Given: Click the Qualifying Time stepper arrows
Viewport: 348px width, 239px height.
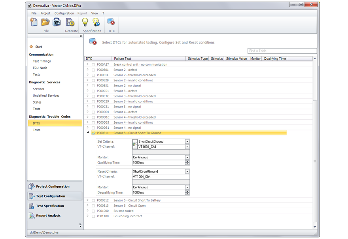Looking at the screenshot, I should pos(187,163).
